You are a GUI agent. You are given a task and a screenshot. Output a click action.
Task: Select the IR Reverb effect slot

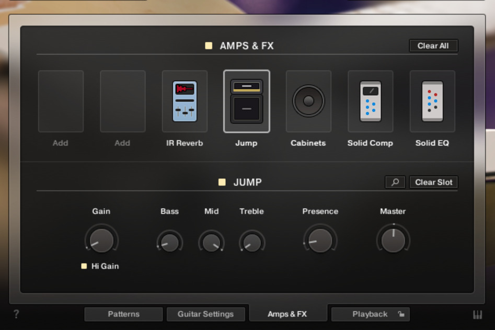pyautogui.click(x=185, y=101)
